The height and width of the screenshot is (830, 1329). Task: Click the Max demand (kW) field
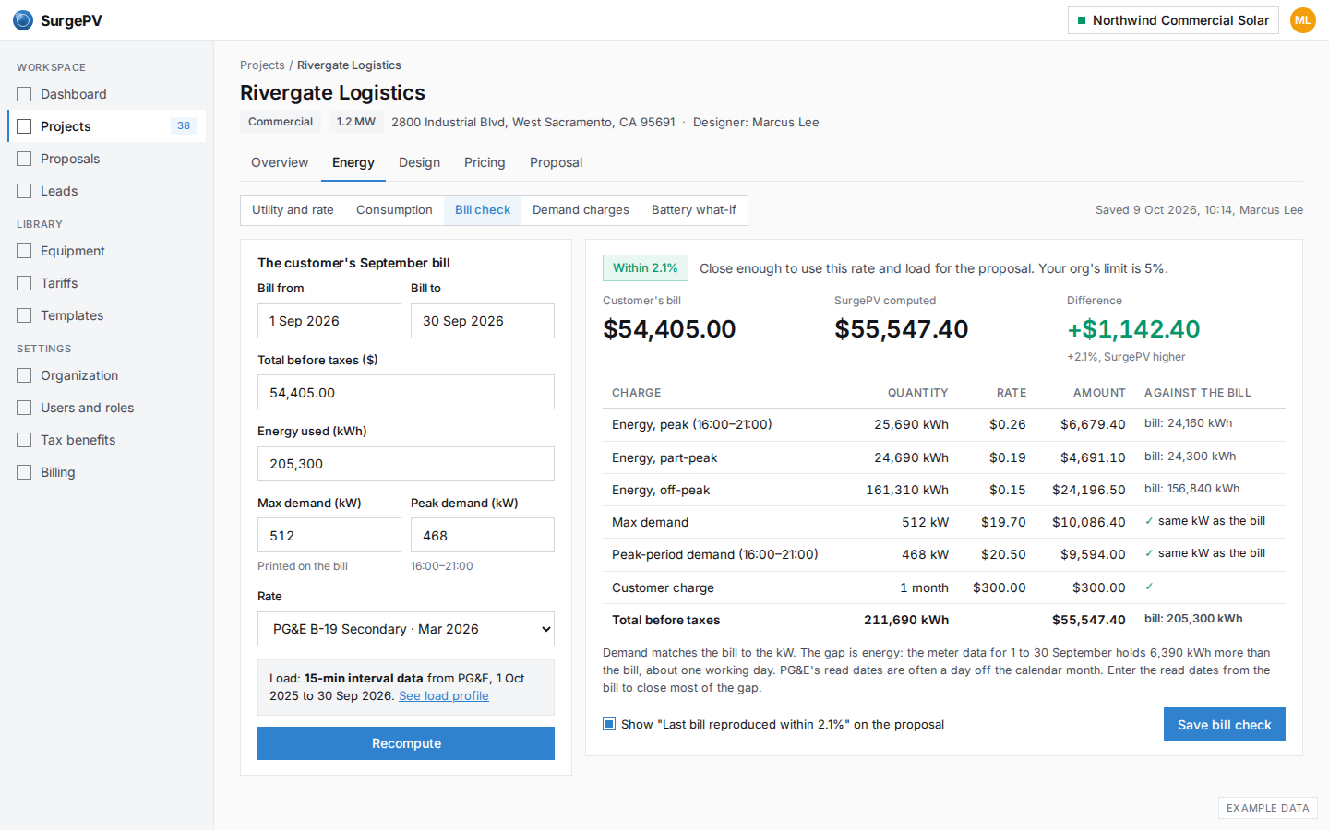329,536
